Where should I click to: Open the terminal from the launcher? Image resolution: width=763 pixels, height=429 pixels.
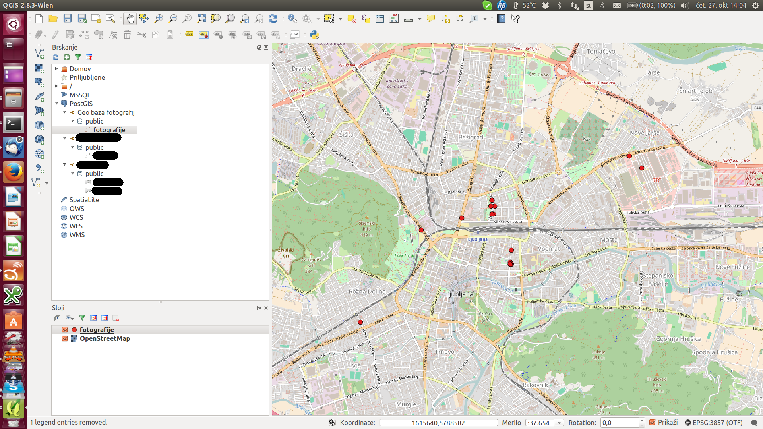[14, 123]
